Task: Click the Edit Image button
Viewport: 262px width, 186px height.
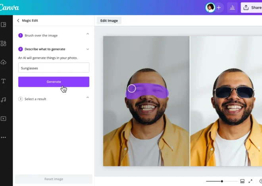Action: pyautogui.click(x=109, y=21)
